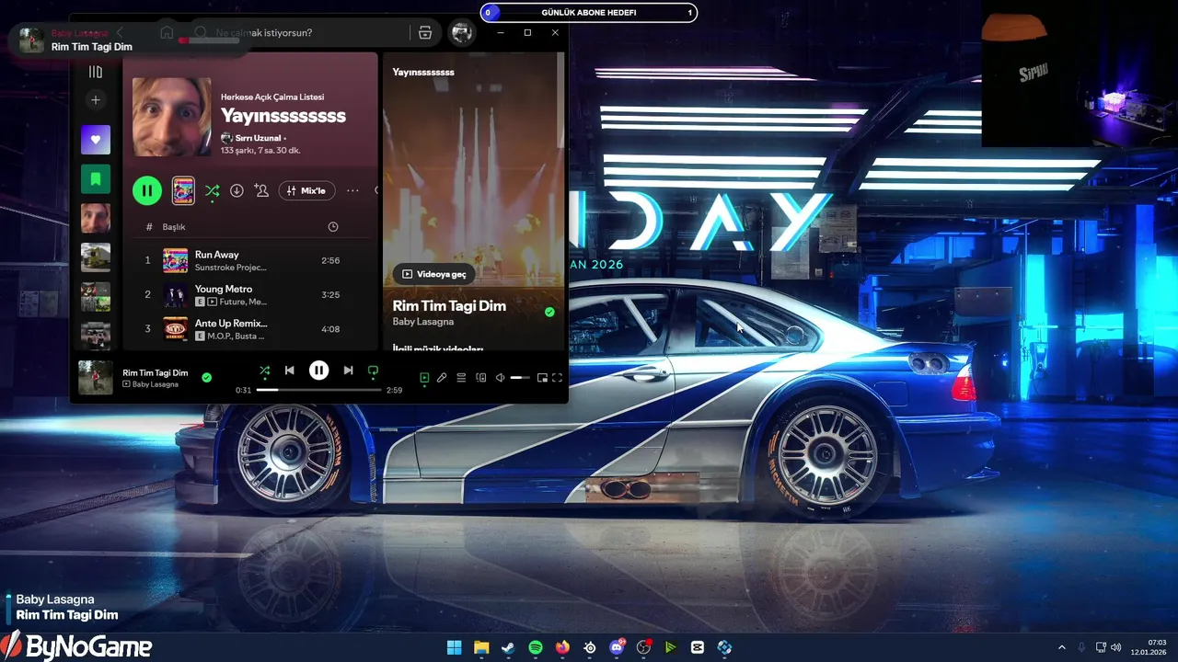Click Baby Lasagna artist in side panel

[x=422, y=322]
